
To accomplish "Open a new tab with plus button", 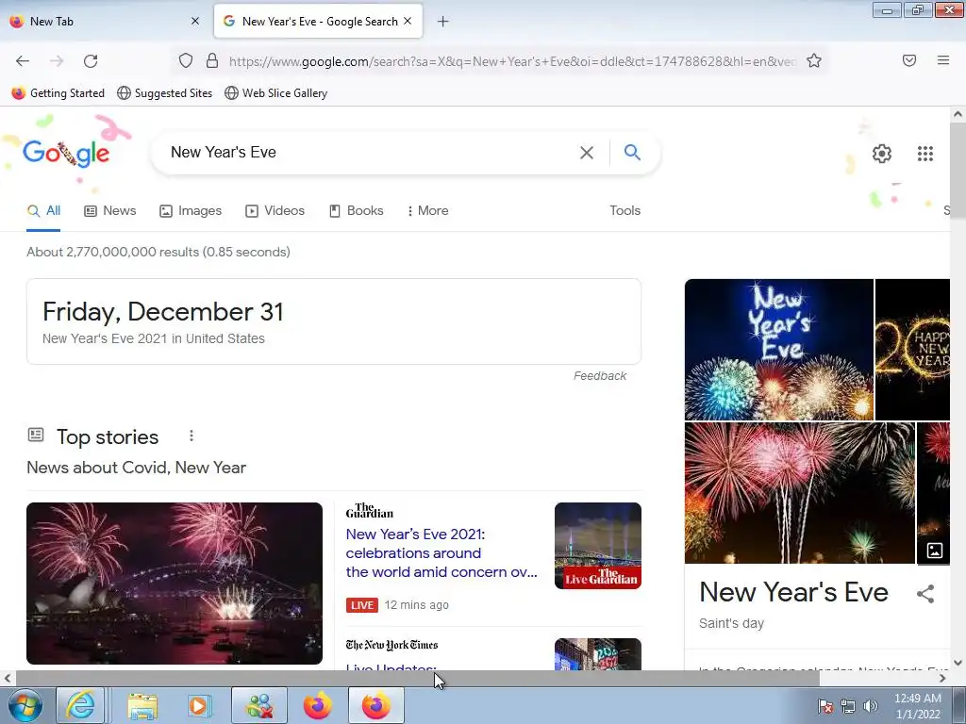I will (x=443, y=22).
